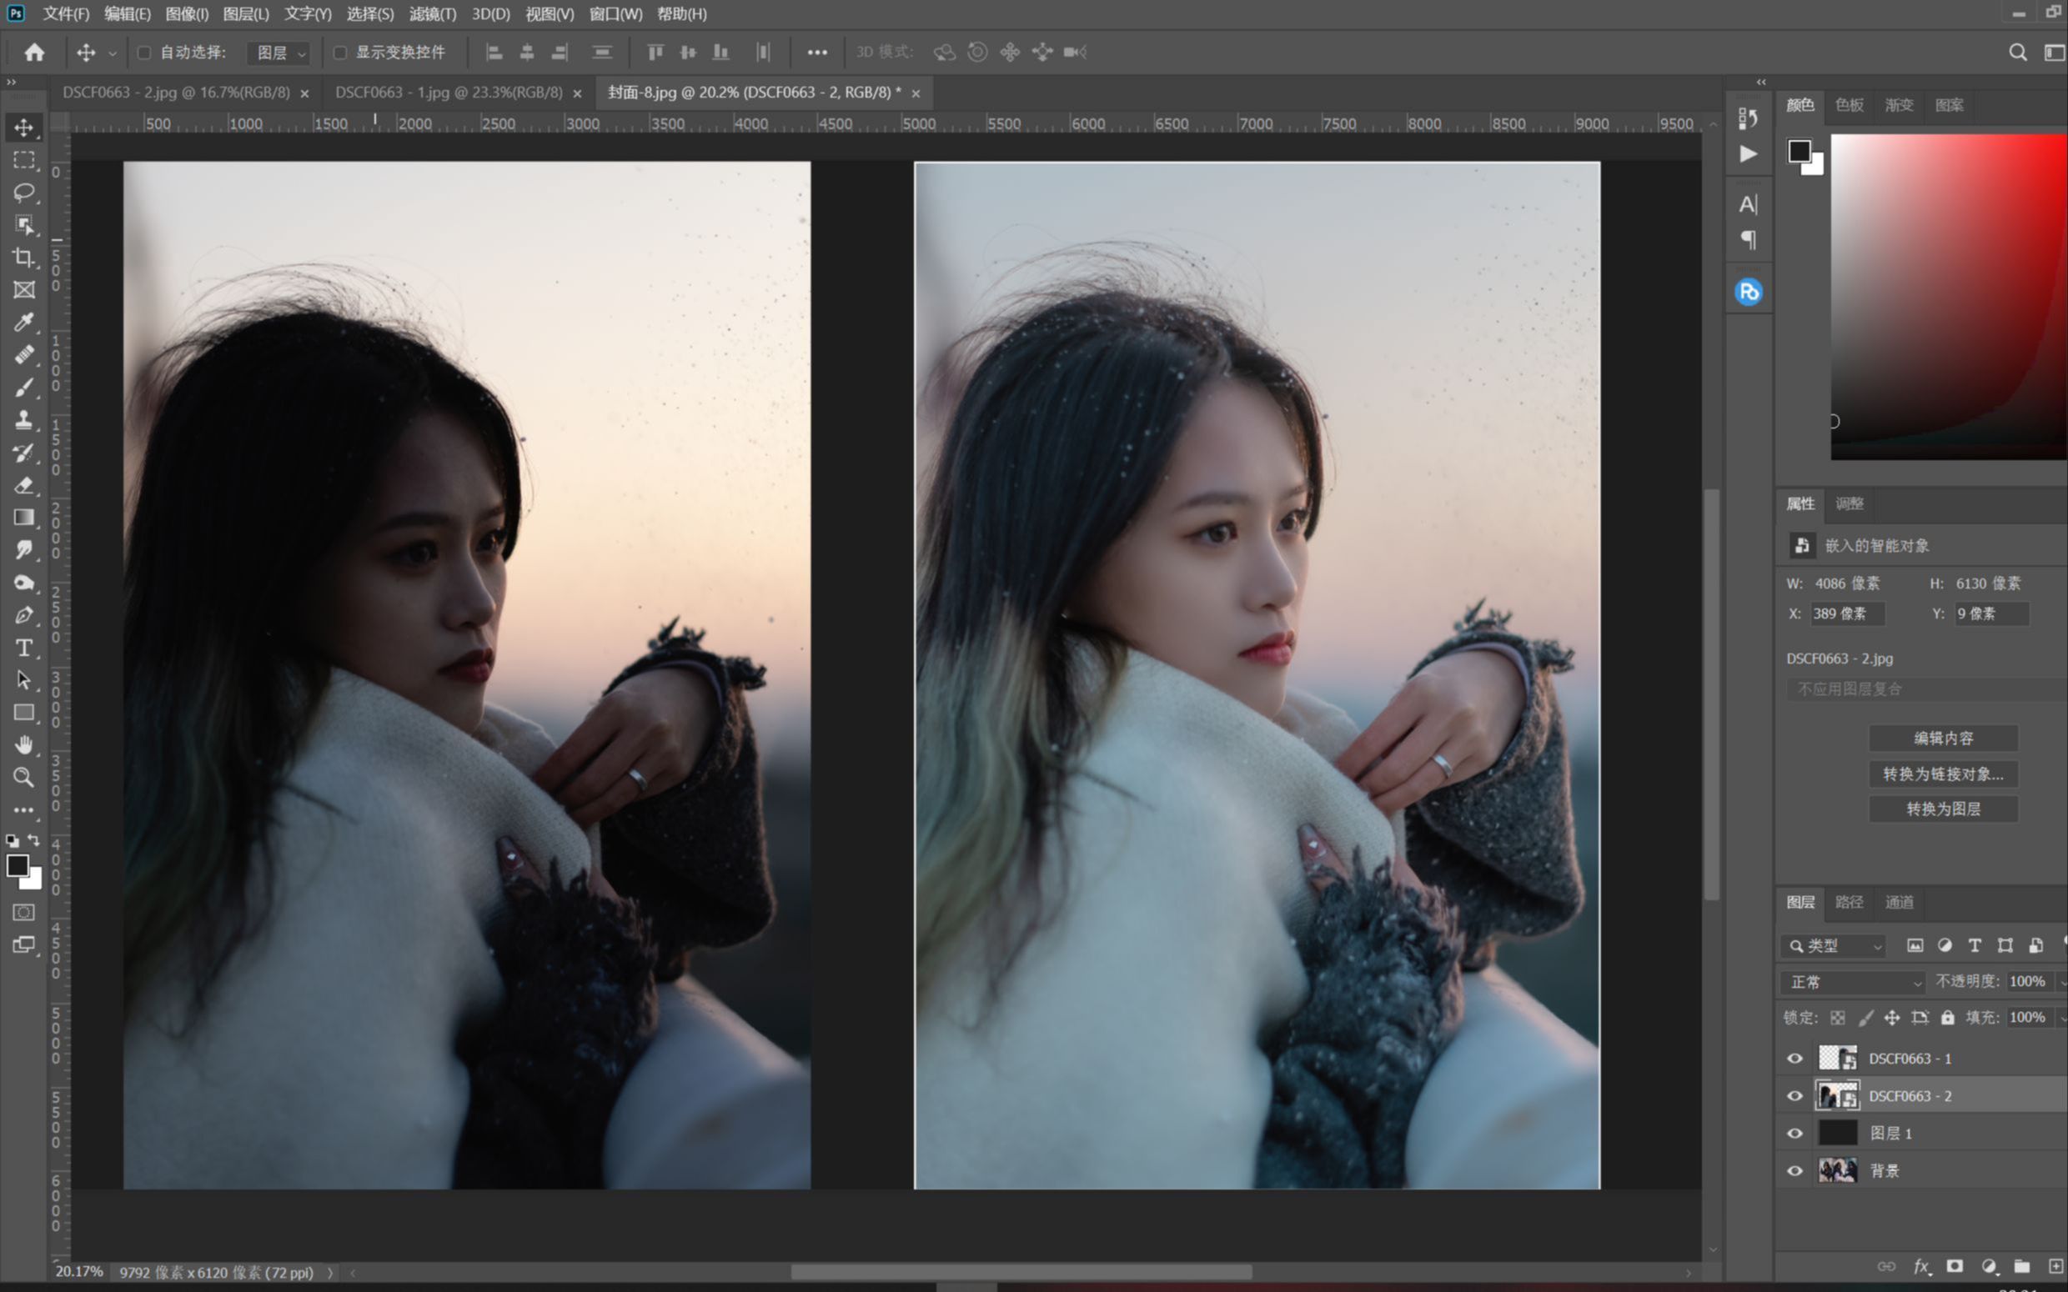Select the Brush tool
This screenshot has height=1292, width=2068.
point(24,387)
